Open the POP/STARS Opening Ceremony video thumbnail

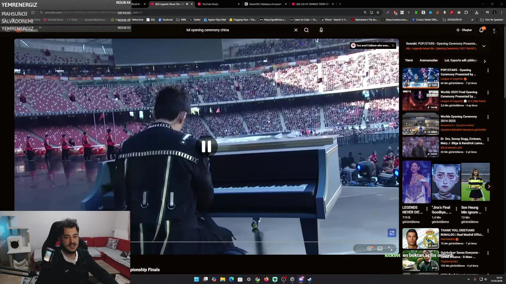tap(421, 78)
